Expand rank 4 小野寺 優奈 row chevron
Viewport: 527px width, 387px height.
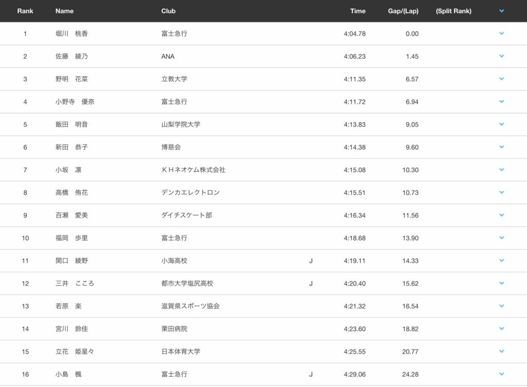tap(501, 102)
